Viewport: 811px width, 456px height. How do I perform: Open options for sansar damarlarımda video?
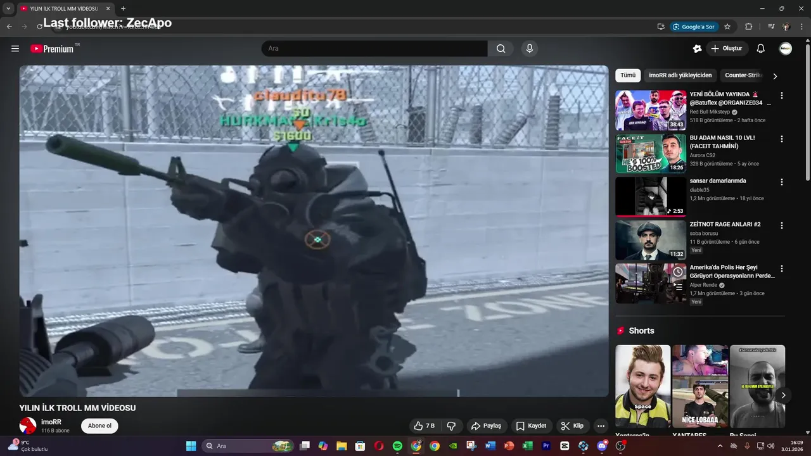click(781, 182)
